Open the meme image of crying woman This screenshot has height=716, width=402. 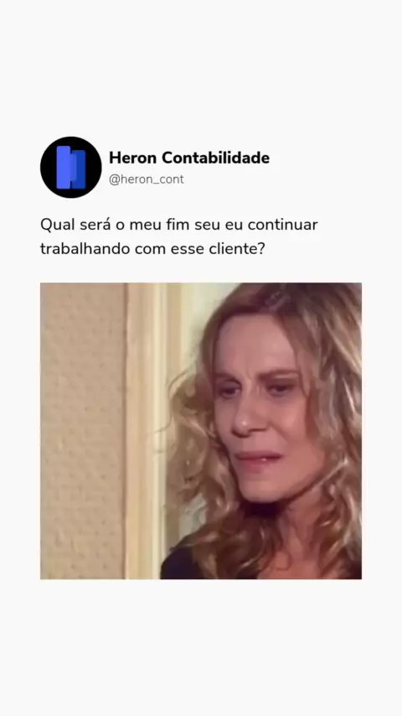201,431
